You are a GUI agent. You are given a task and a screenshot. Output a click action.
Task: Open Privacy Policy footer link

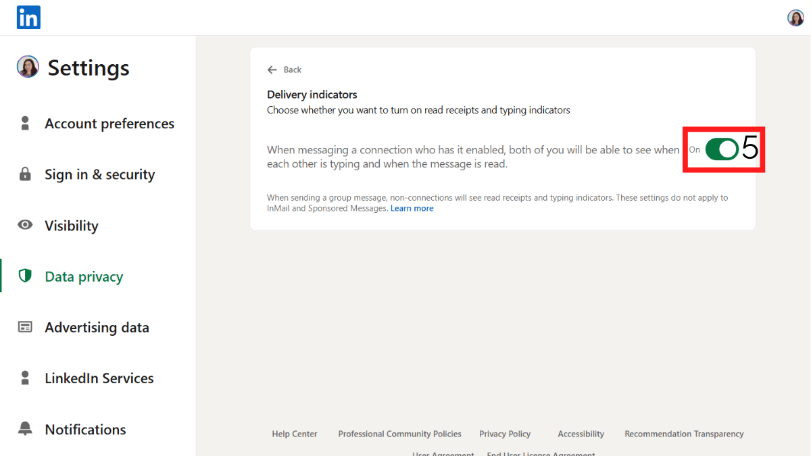(505, 434)
